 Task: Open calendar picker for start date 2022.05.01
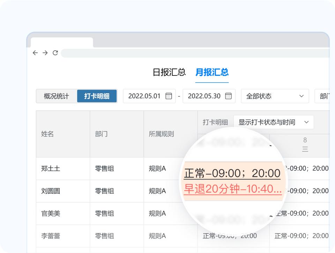pos(169,96)
